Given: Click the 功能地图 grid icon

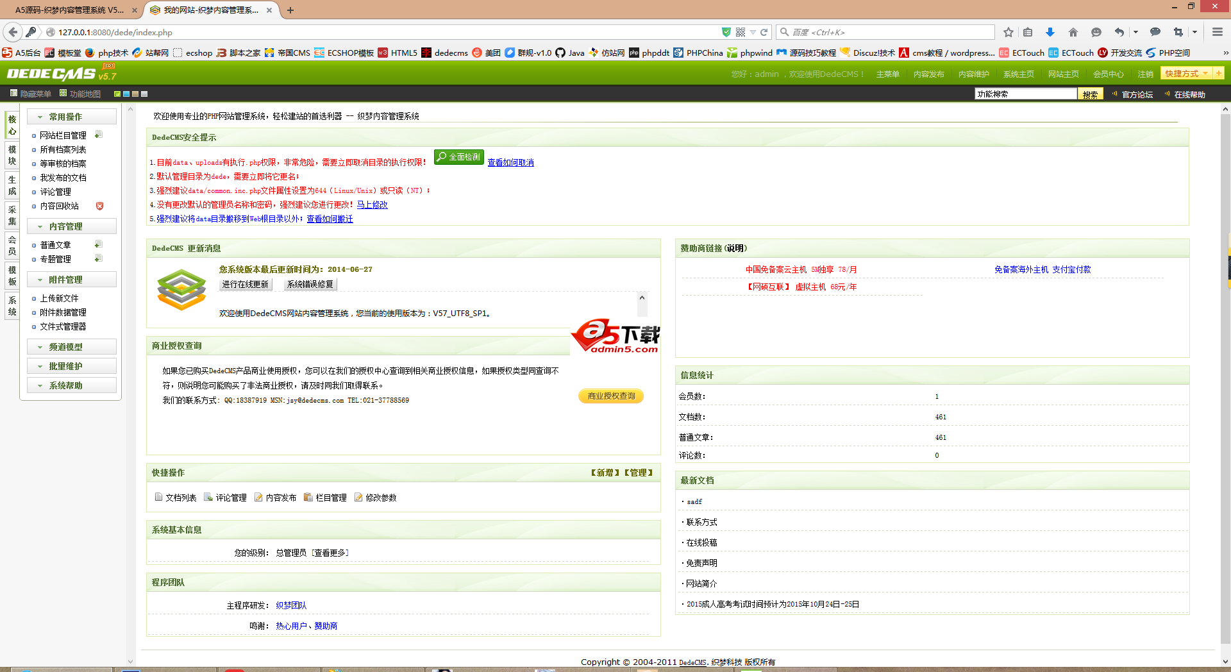Looking at the screenshot, I should (x=63, y=94).
